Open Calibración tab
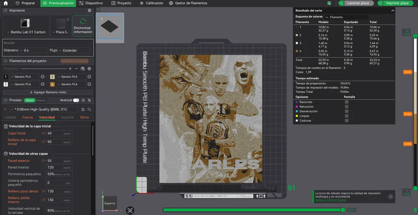The image size is (418, 215). click(x=151, y=3)
